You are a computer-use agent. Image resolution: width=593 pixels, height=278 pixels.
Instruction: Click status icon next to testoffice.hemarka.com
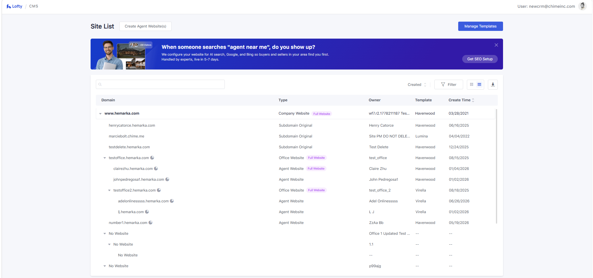point(152,158)
